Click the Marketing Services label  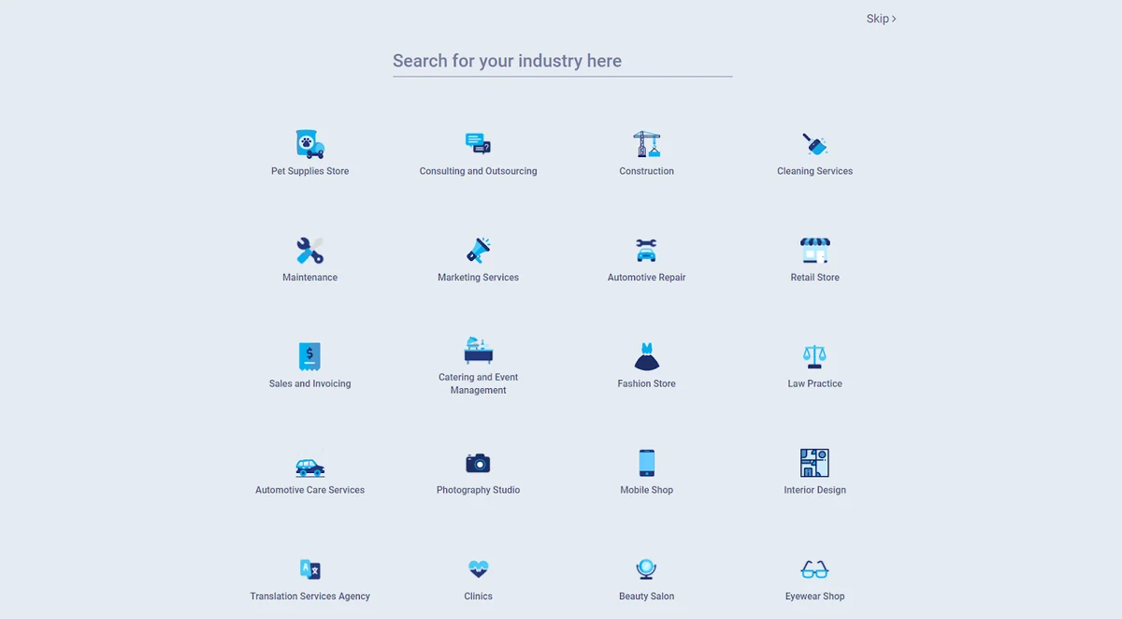[x=479, y=278]
